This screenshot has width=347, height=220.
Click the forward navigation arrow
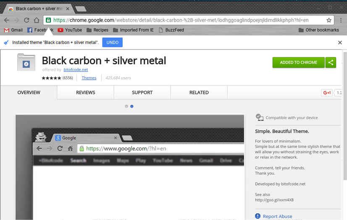[17, 20]
